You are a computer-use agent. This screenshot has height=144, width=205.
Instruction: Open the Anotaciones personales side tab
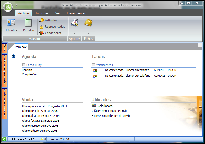[4, 71]
